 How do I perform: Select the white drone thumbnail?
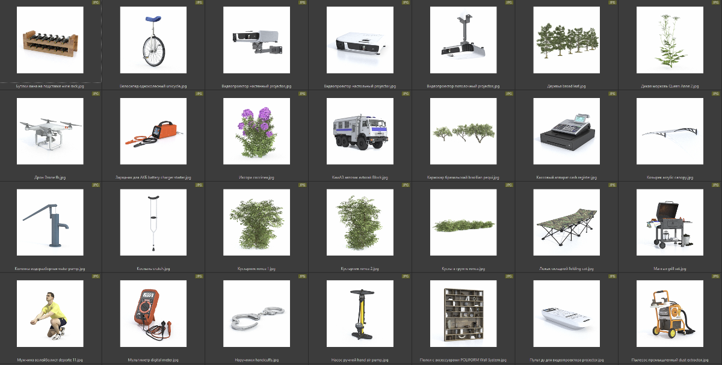[x=51, y=131]
